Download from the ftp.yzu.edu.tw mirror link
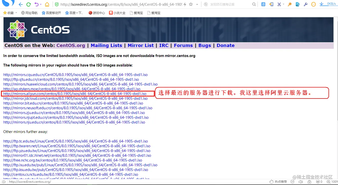The image size is (338, 185). [x=77, y=151]
